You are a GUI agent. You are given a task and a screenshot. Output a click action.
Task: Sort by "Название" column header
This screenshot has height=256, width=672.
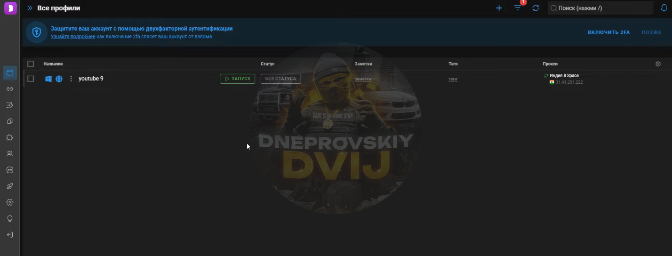(x=53, y=64)
